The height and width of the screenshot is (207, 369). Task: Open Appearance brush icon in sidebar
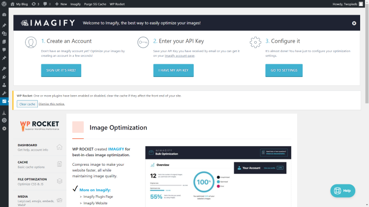tap(4, 69)
